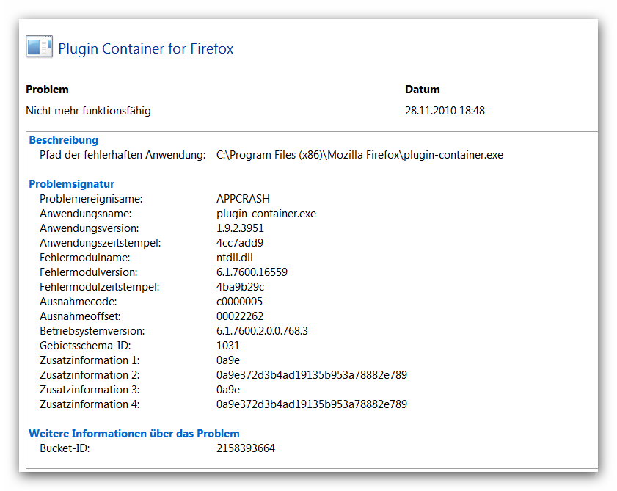Viewport: 617px width, 491px height.
Task: Select the Anwendungszeitstempel value 4cc7add9
Action: tap(240, 243)
